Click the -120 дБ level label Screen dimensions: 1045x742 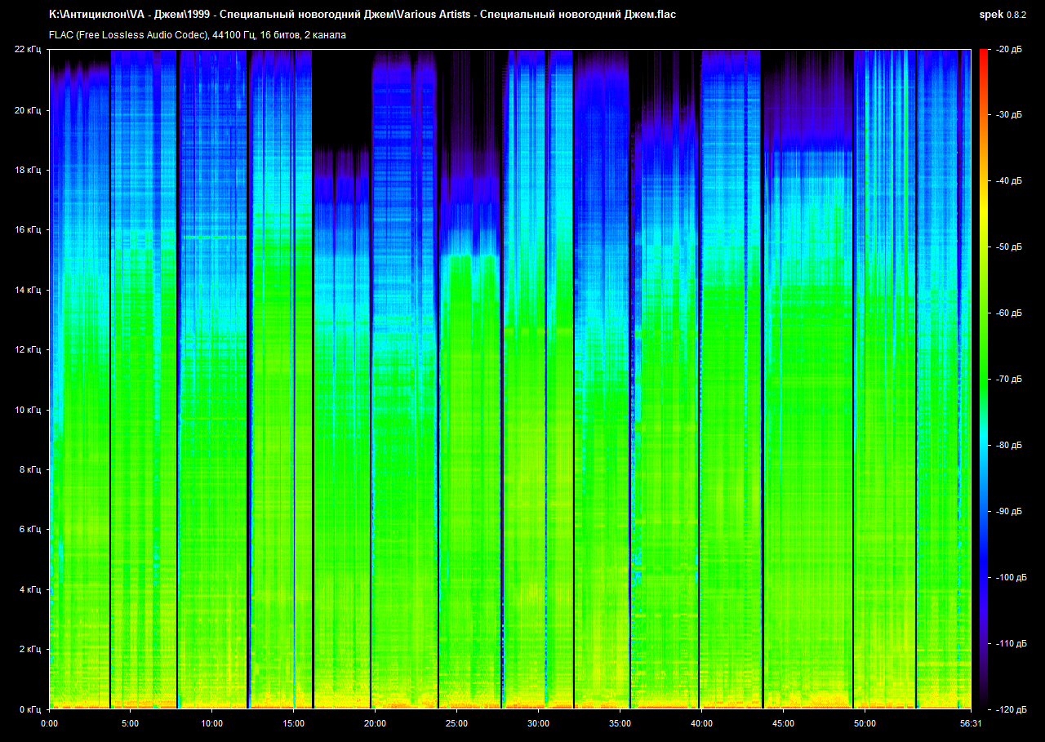click(x=1010, y=709)
